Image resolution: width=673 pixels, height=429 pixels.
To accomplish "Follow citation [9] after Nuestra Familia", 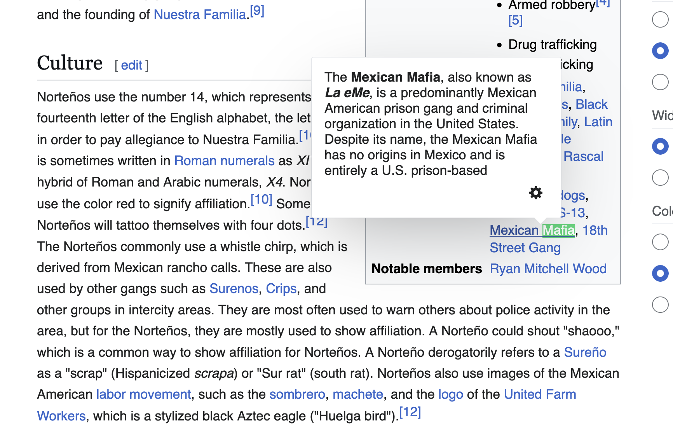I will [x=257, y=11].
